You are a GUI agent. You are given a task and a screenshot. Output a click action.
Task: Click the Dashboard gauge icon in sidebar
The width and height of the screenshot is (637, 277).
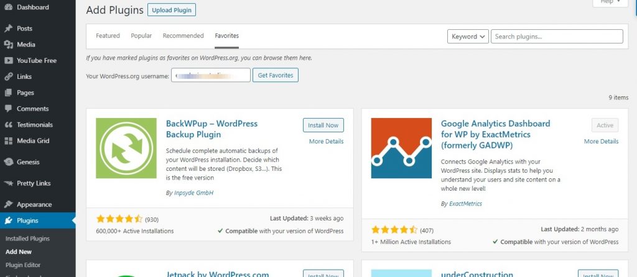[x=8, y=7]
